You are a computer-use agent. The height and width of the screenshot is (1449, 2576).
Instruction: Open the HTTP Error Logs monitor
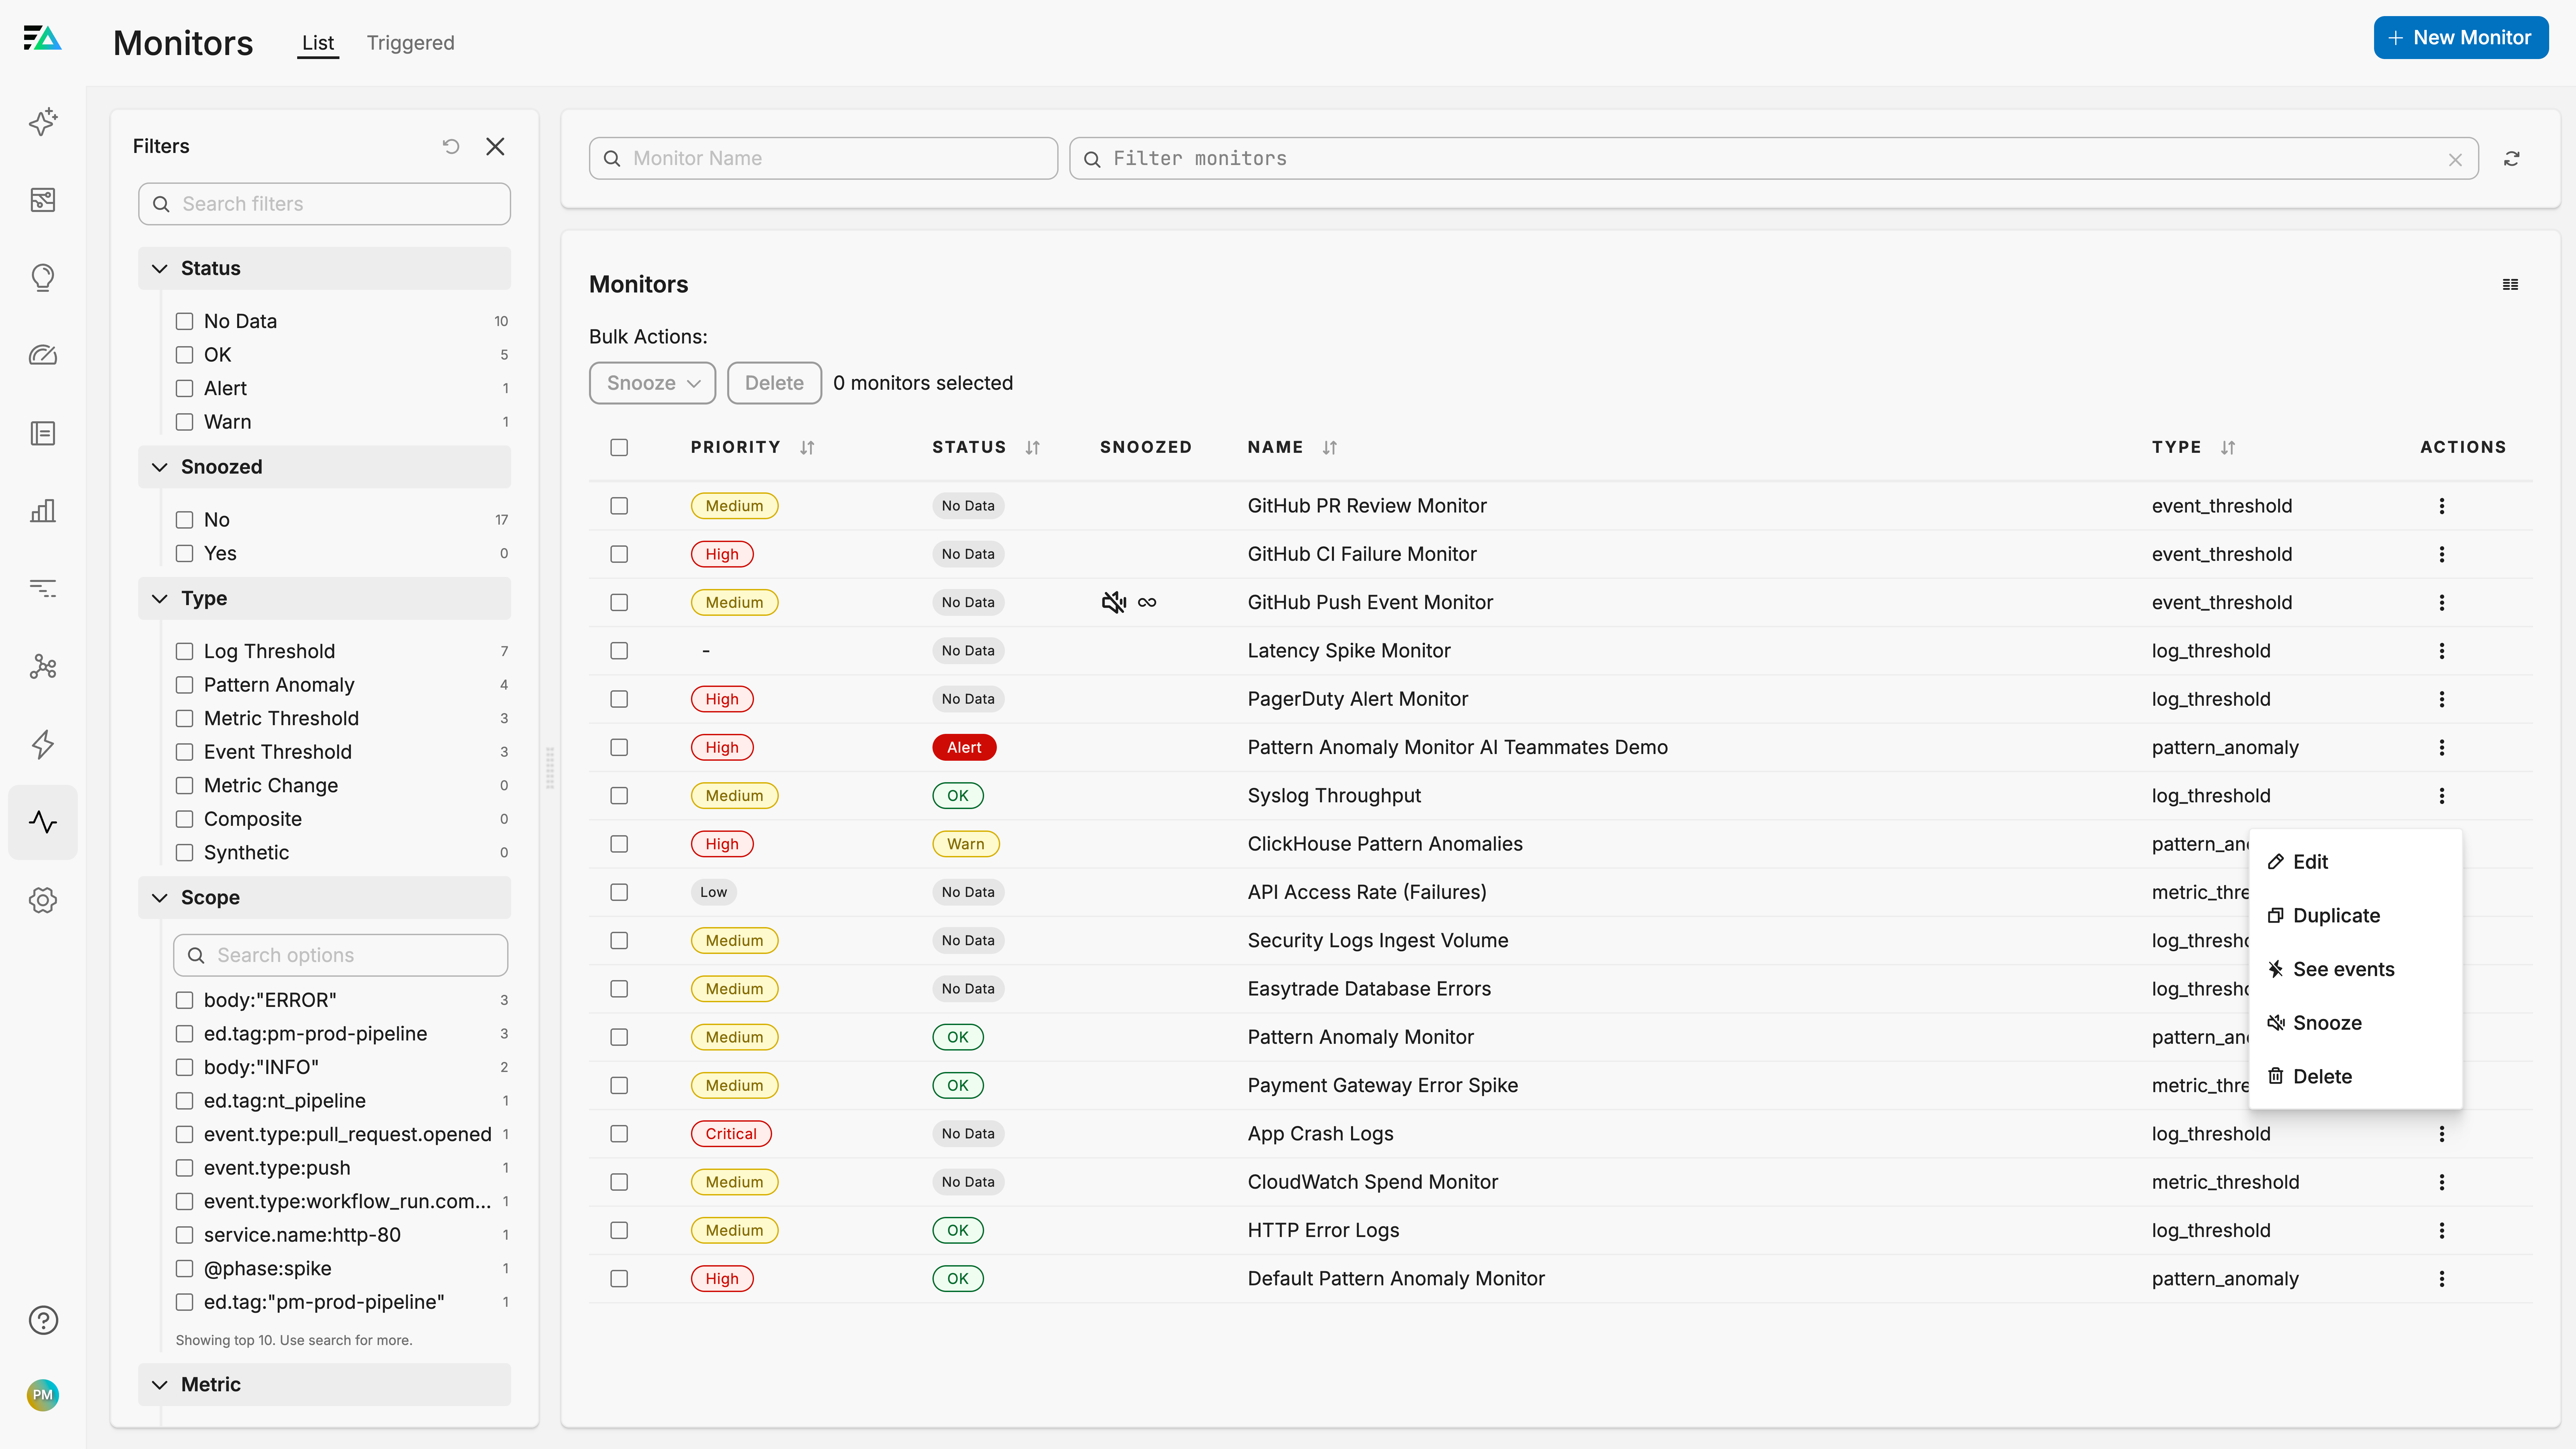1323,1231
